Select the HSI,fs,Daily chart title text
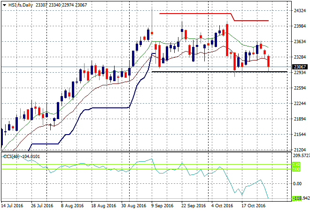The image size is (310, 211). [21, 5]
